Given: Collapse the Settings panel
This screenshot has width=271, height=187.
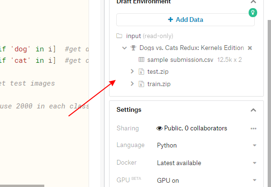Looking at the screenshot, I should point(253,110).
